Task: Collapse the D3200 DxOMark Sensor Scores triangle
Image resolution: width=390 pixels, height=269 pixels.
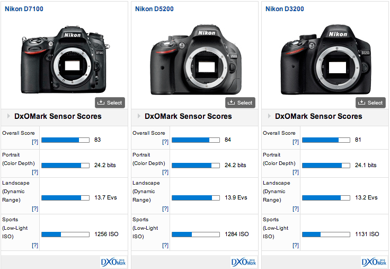Action: [x=269, y=116]
